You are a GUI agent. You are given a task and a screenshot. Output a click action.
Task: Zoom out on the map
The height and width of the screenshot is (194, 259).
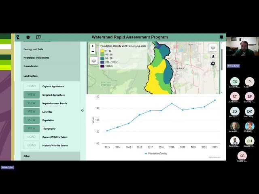tap(93, 51)
